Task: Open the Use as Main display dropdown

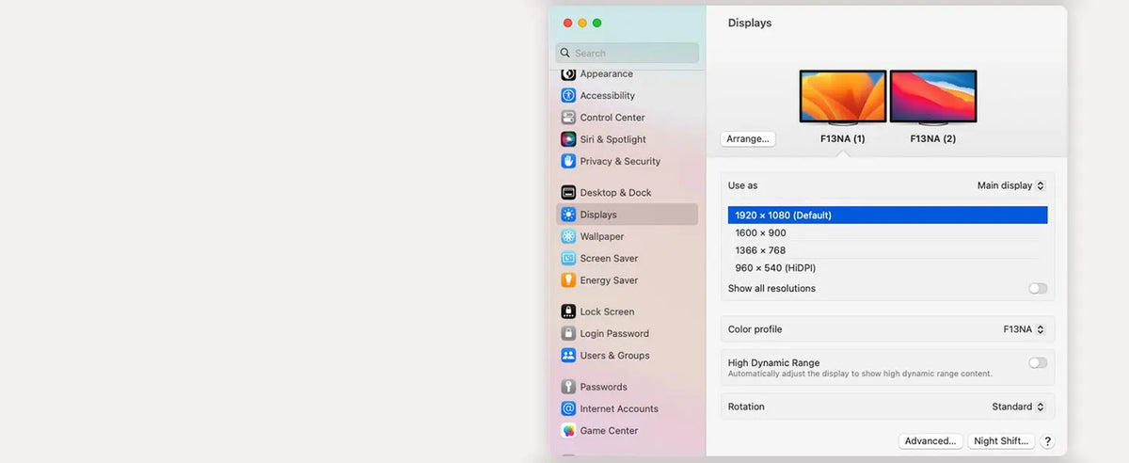Action: coord(1010,185)
